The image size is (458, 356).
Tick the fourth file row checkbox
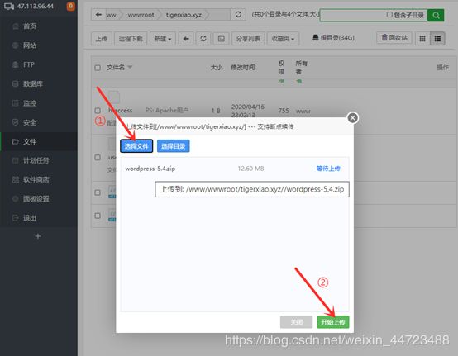pyautogui.click(x=98, y=216)
